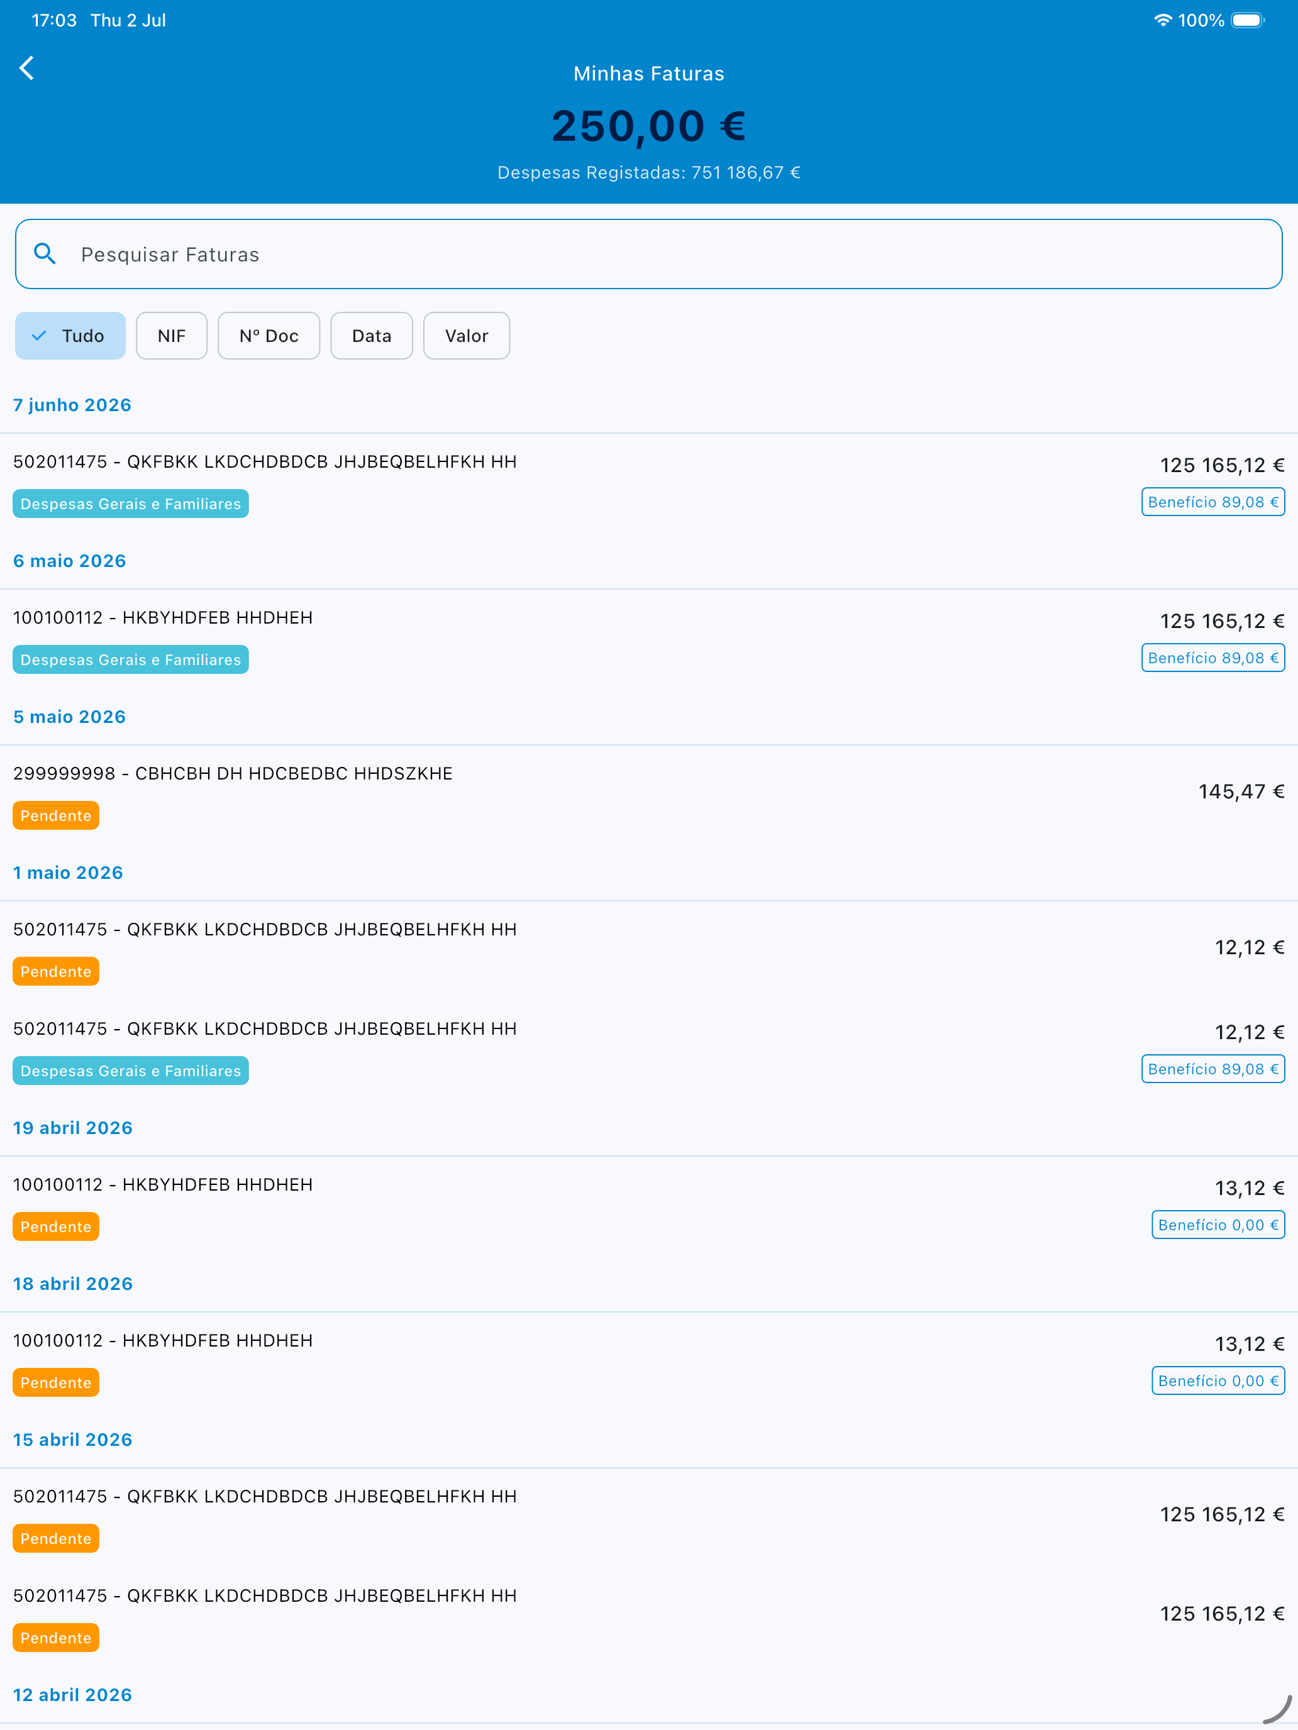The width and height of the screenshot is (1298, 1730).
Task: Tap Benefício 0,00 € under 19 abril 2026
Action: [1218, 1225]
